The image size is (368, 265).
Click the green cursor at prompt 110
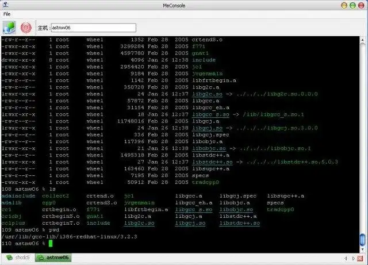[x=51, y=243]
